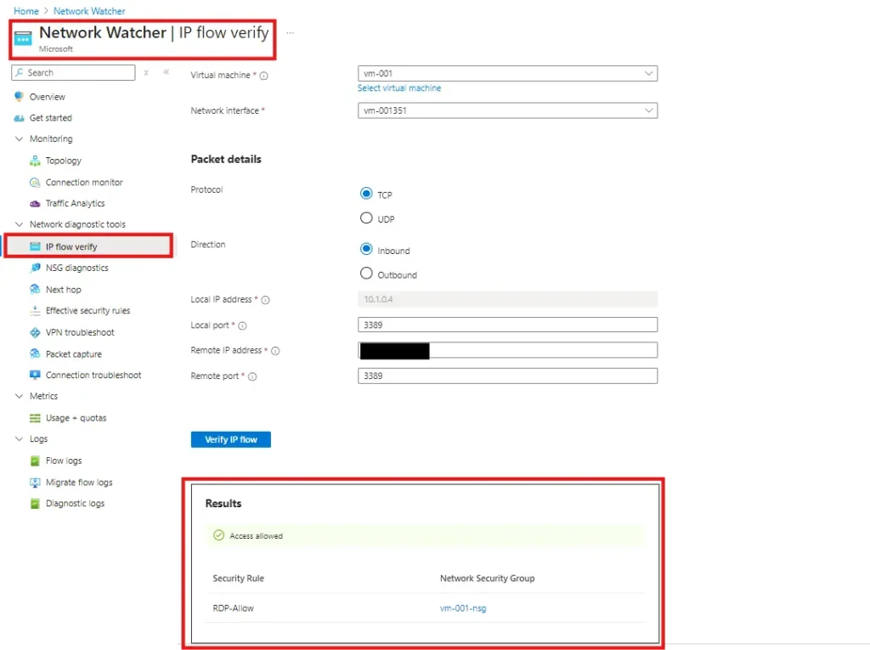Click the Packet capture icon
The image size is (870, 650).
point(35,354)
